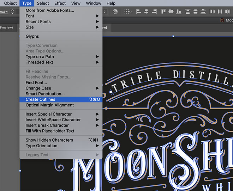Open the Effect menu
This screenshot has height=191, width=233.
point(60,3)
